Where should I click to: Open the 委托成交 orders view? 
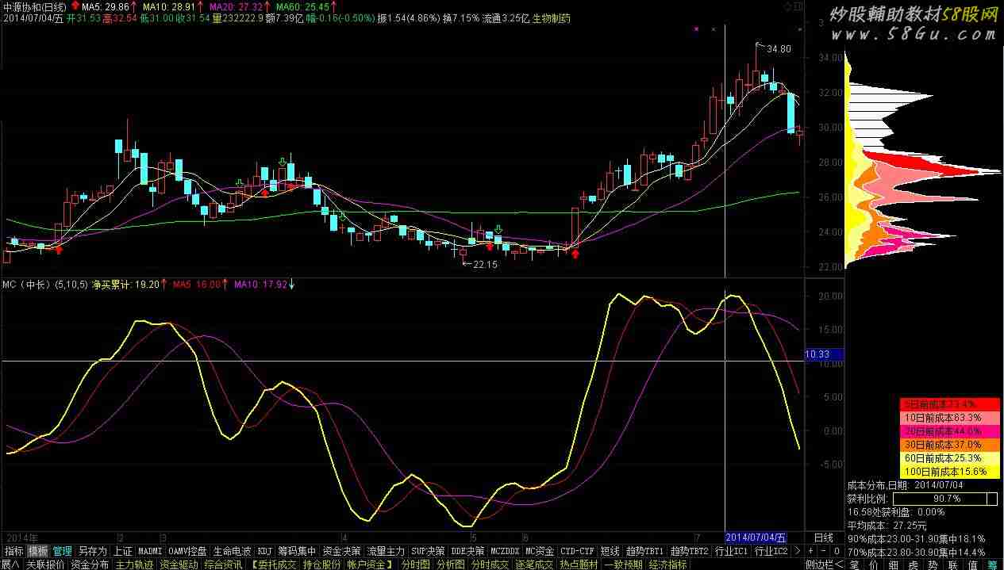pyautogui.click(x=273, y=564)
